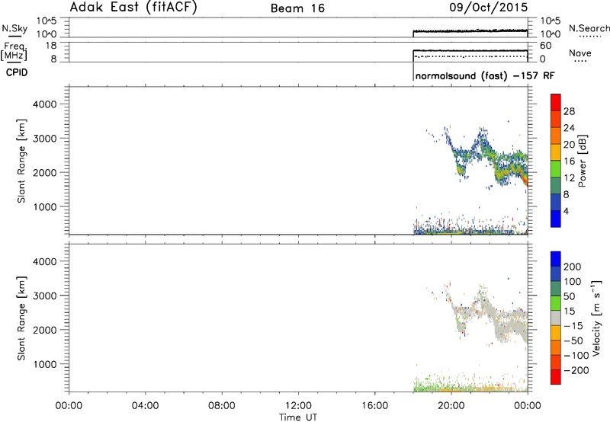Click the '16' Power colorbar value
The image size is (610, 422).
[x=569, y=161]
